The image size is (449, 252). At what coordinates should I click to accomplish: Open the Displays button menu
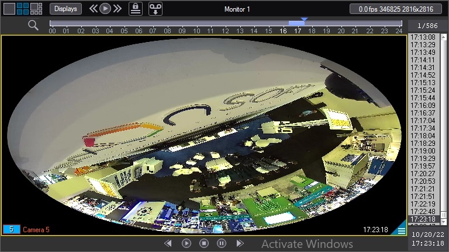click(65, 9)
